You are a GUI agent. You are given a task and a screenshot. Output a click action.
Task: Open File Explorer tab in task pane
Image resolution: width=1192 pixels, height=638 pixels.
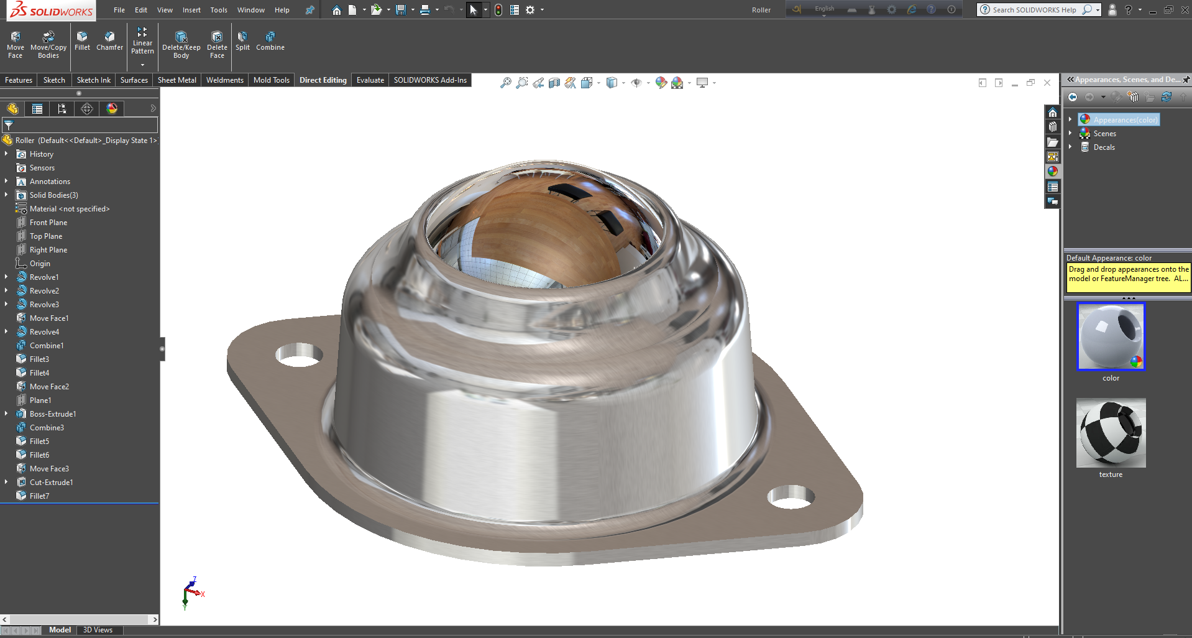(1052, 142)
